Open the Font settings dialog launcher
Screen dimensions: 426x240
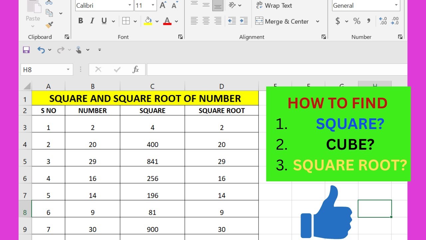180,37
